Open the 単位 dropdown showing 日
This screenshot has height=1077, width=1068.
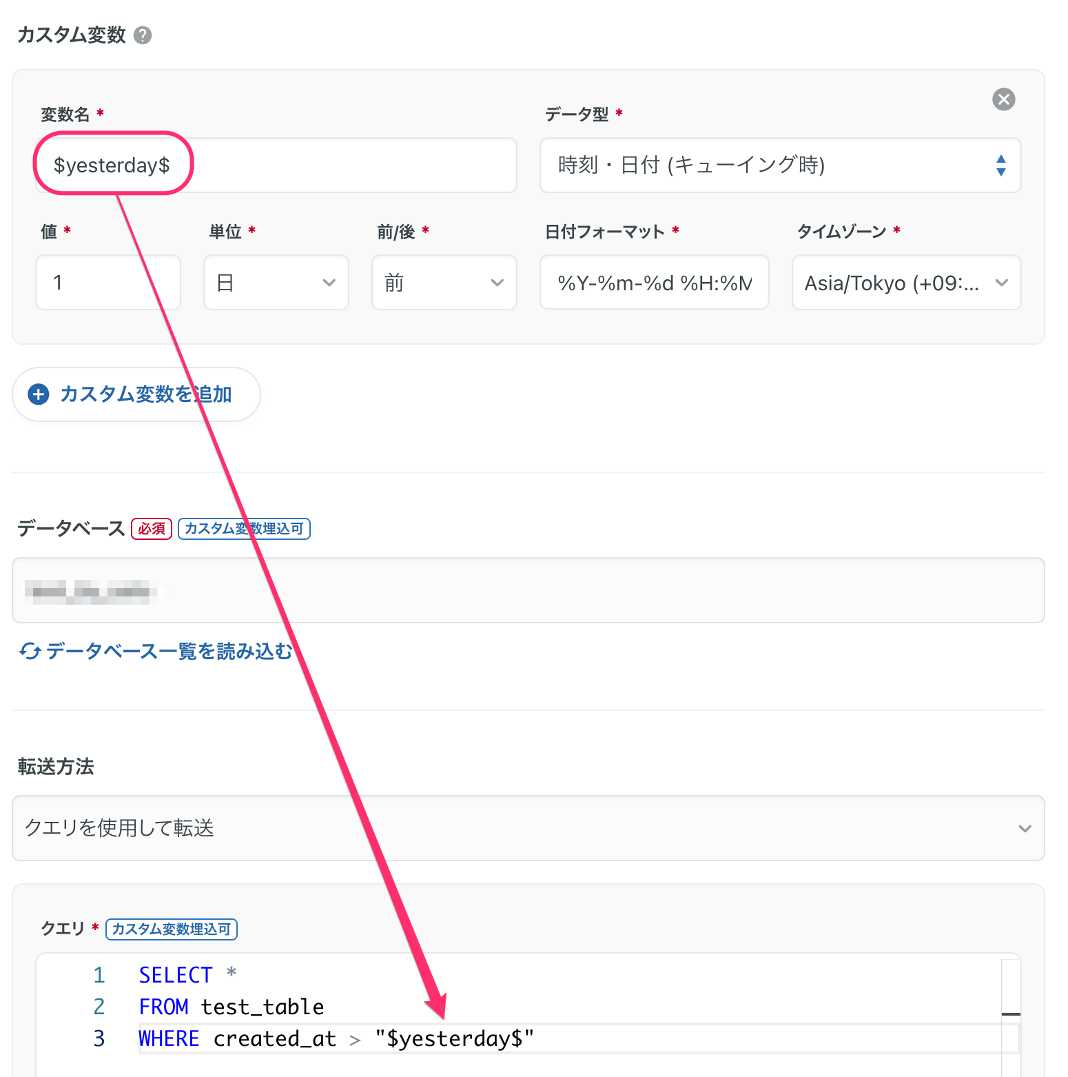pyautogui.click(x=276, y=282)
